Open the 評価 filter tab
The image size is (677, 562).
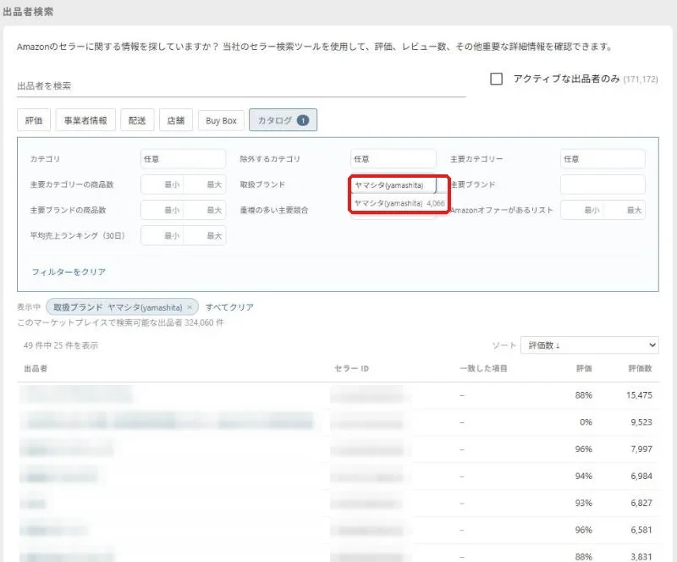pyautogui.click(x=34, y=120)
